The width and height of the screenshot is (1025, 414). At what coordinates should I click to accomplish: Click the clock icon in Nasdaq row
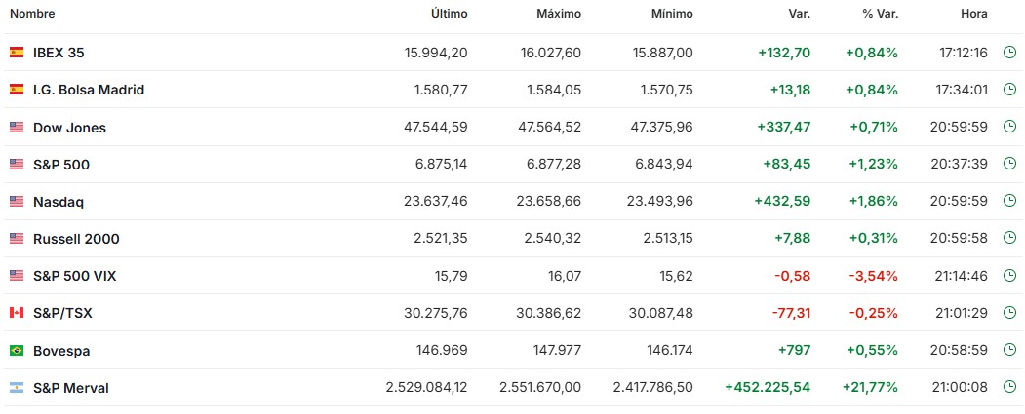click(1010, 202)
